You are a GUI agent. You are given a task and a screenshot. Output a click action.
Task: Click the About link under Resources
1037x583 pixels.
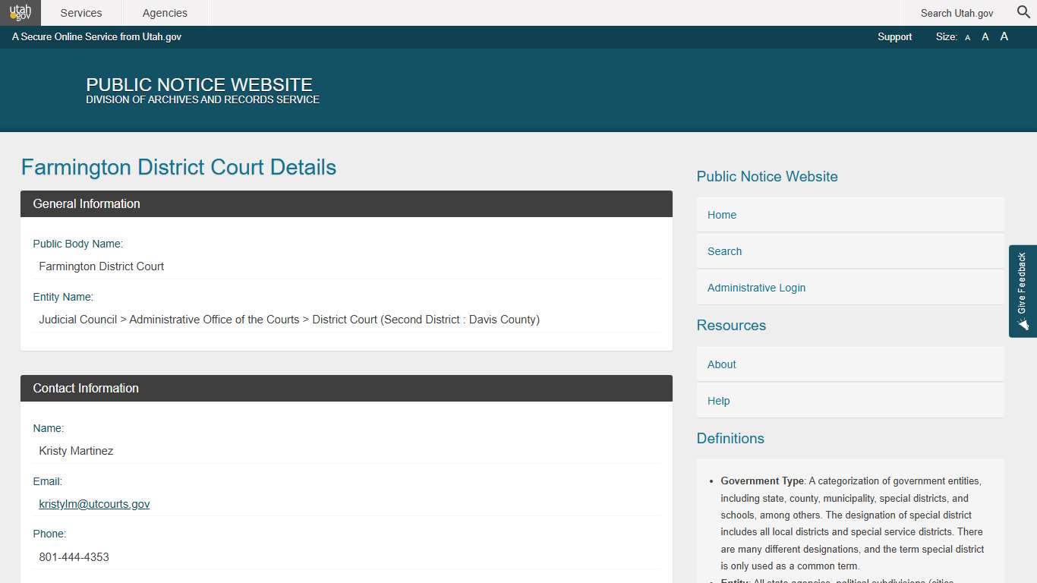tap(720, 364)
